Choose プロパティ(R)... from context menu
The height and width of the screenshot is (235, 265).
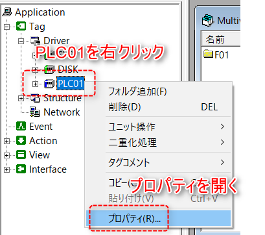pos(158,218)
